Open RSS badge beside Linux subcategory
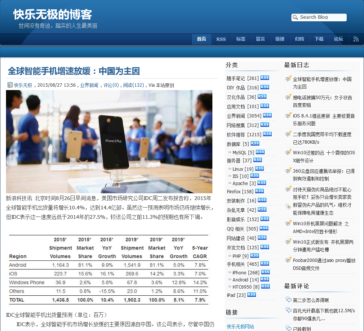This screenshot has width=364, height=331. coord(259,169)
